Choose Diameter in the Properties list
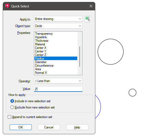The width and height of the screenshot is (152, 135). pos(41,62)
